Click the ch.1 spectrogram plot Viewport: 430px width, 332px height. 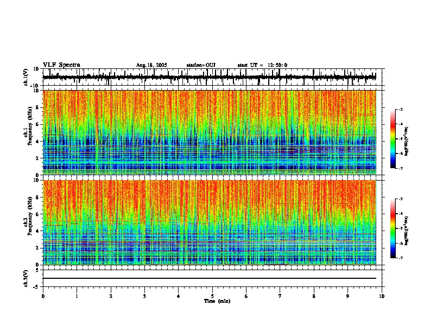pos(210,132)
